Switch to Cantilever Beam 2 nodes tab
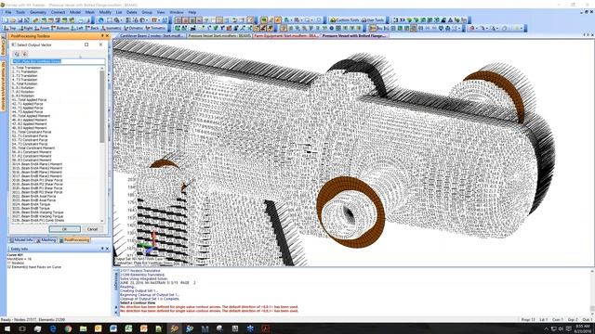This screenshot has height=334, width=595. 152,35
